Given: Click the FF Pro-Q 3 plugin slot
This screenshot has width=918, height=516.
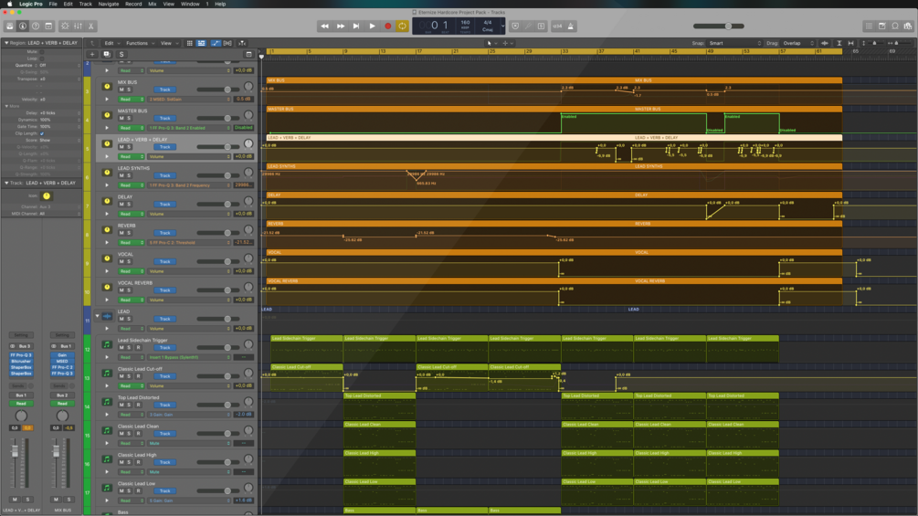Looking at the screenshot, I should pyautogui.click(x=21, y=355).
